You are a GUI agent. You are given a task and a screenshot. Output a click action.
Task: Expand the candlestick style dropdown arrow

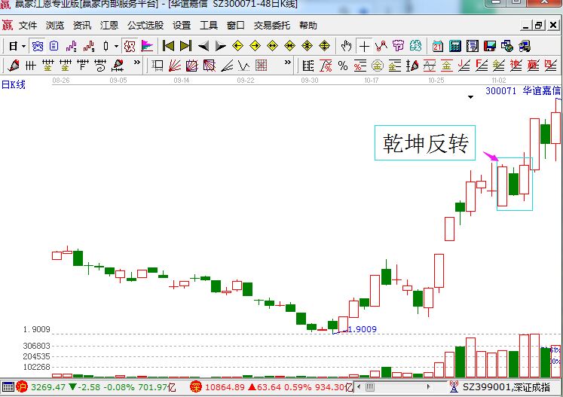pos(115,47)
